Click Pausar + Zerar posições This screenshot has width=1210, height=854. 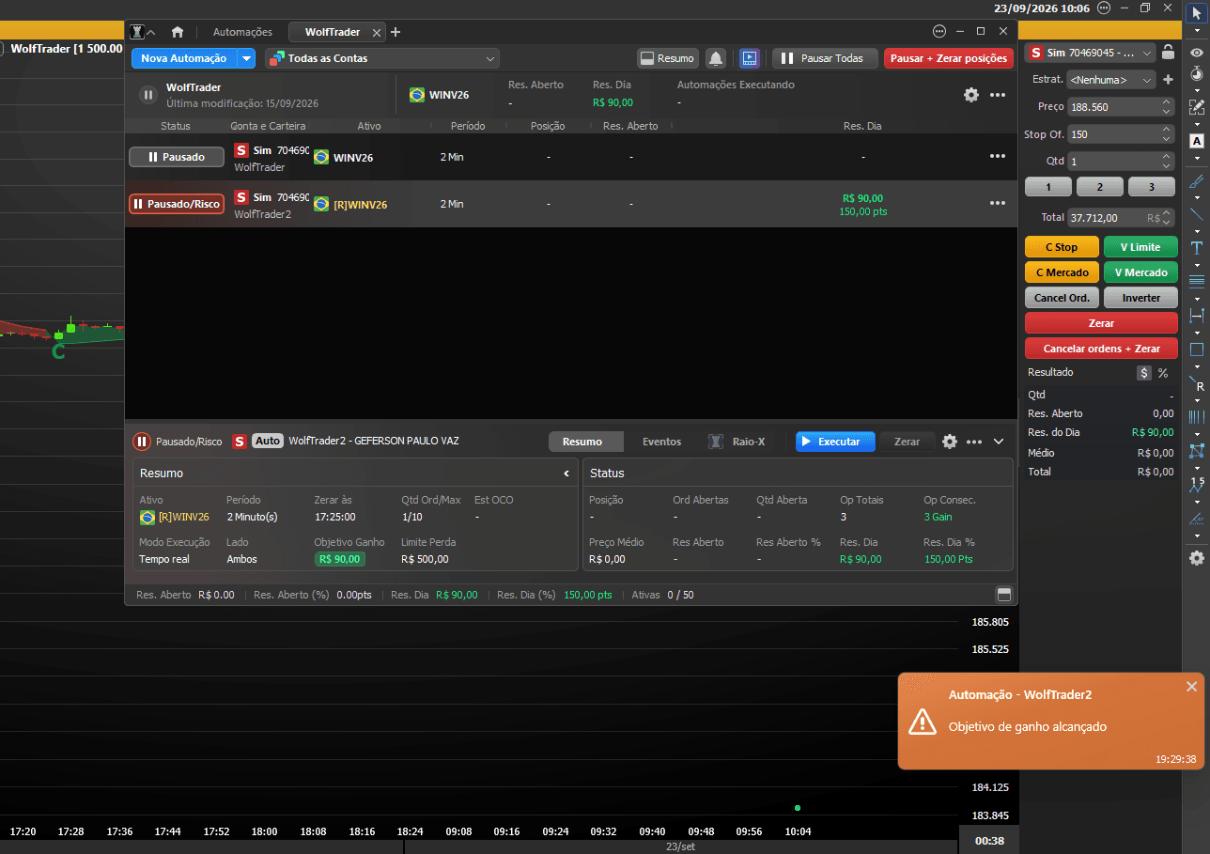[948, 58]
